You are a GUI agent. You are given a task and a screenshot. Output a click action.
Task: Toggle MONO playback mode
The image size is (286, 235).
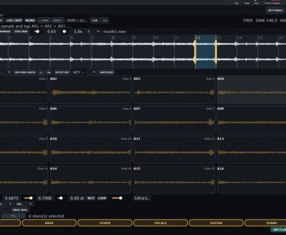pos(30,20)
